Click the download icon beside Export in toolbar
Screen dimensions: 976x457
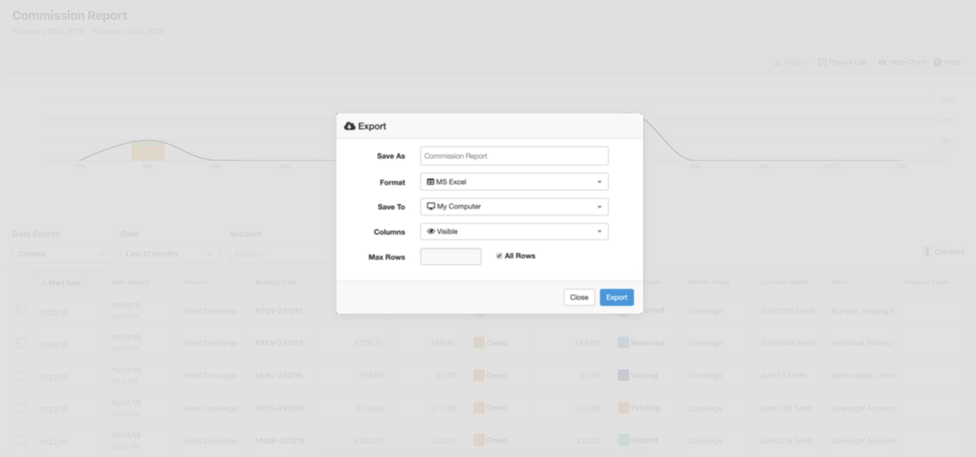[777, 62]
